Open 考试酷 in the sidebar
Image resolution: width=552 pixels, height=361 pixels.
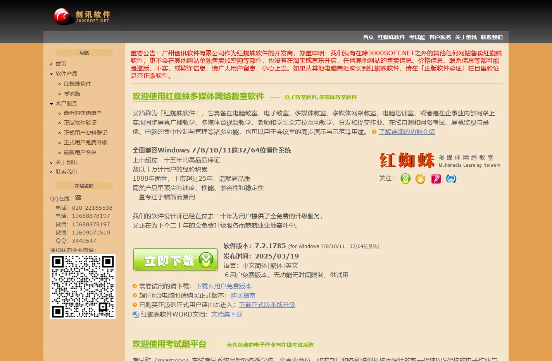click(x=72, y=93)
